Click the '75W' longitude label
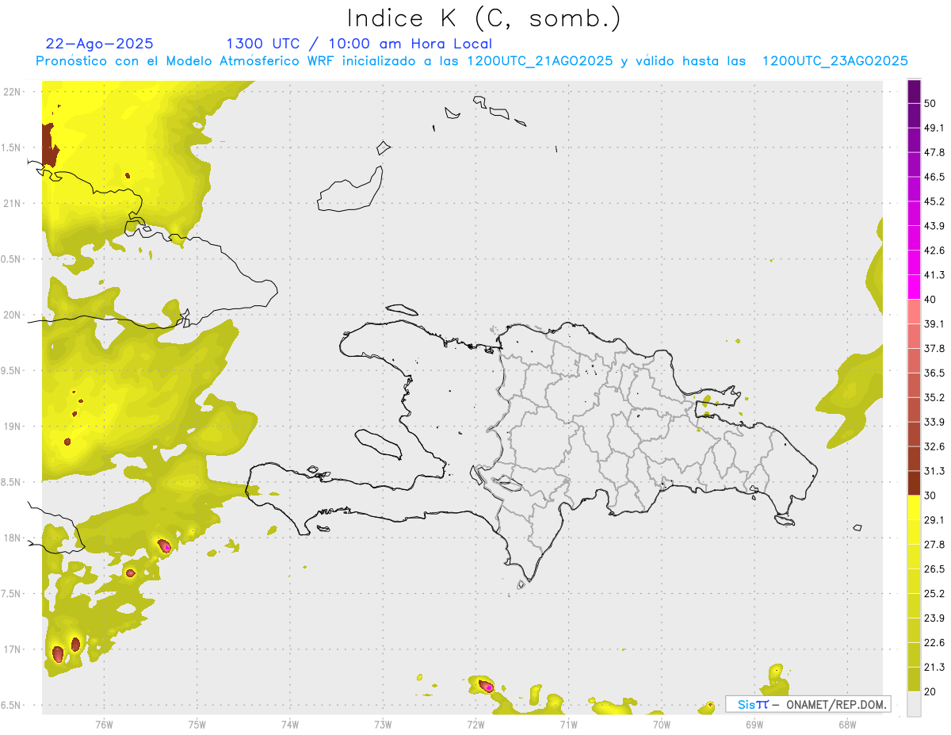 [197, 724]
